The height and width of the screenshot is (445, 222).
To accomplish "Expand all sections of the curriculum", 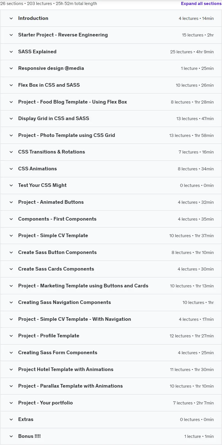I will [x=201, y=4].
